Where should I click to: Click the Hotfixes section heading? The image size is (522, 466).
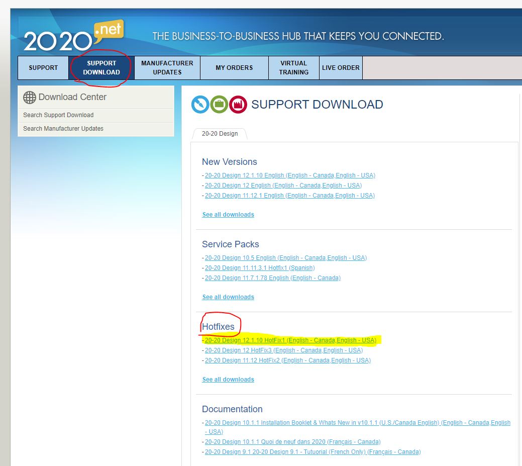pos(218,326)
